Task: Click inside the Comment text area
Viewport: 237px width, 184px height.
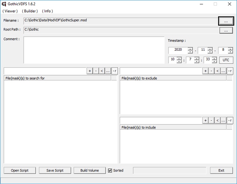Action: [x=94, y=50]
